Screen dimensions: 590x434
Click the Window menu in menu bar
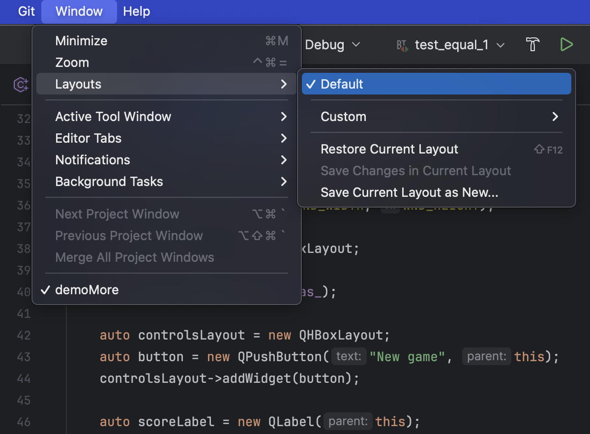[79, 11]
